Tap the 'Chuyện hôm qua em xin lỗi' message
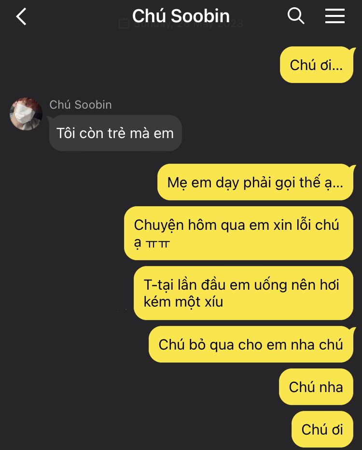This screenshot has width=362, height=450. [238, 233]
